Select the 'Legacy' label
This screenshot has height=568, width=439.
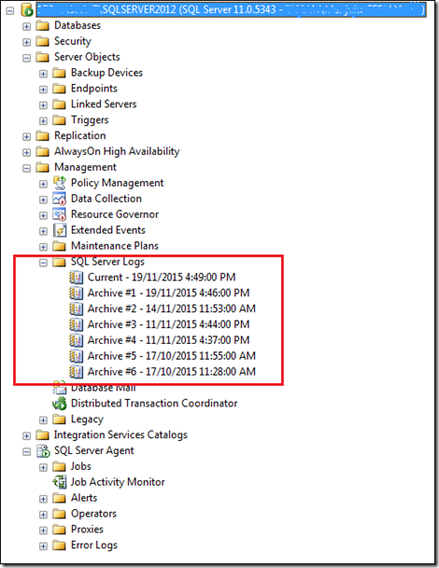tap(87, 419)
